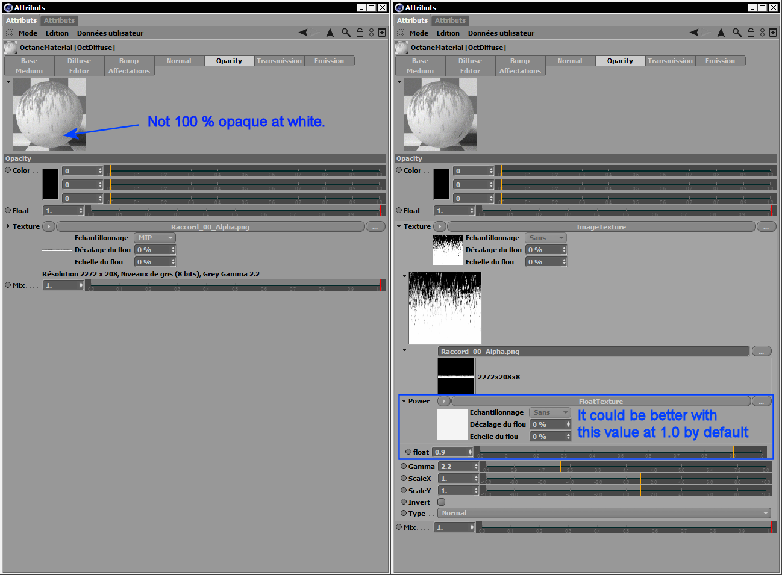The height and width of the screenshot is (575, 782).
Task: Click title bar app icon of right Attributs window
Action: point(399,8)
